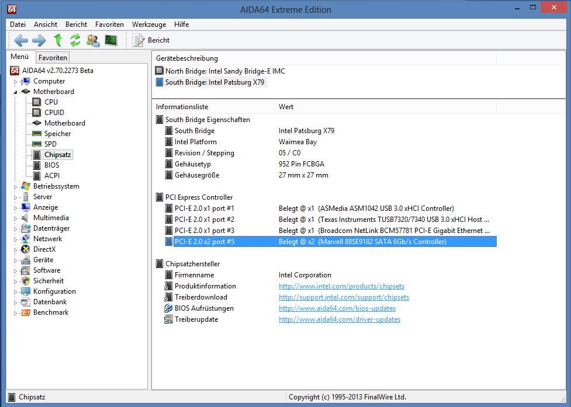The width and height of the screenshot is (571, 407).
Task: Select the PCI-E 2.0 x2 port #5 row
Action: tap(330, 242)
